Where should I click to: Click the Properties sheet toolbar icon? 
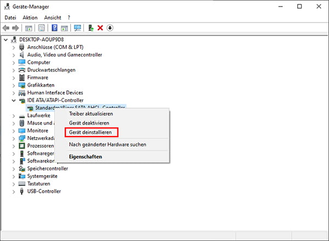[41, 28]
